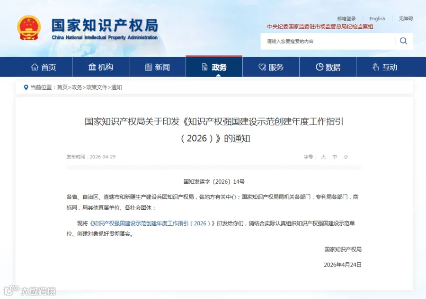This screenshot has width=426, height=299.
Task: Click the national emblem logo
Action: pyautogui.click(x=29, y=28)
